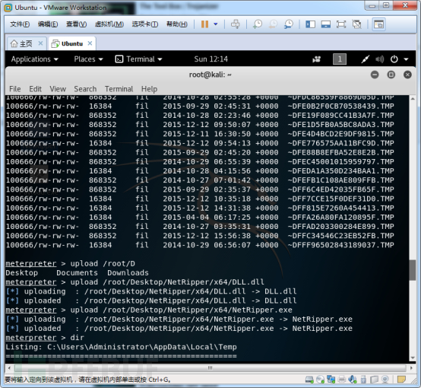This screenshot has height=388, width=421.
Task: Switch to Unity mode
Action: [357, 24]
